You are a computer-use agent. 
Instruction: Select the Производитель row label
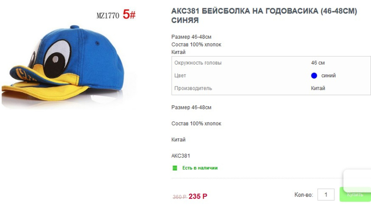coord(193,89)
